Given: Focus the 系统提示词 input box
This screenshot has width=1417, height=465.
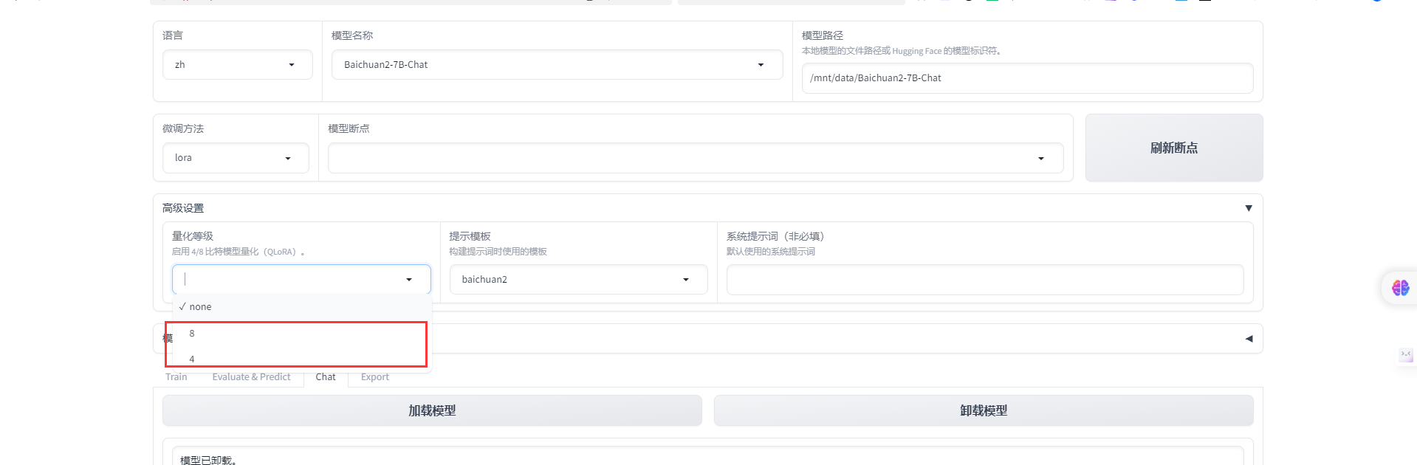Looking at the screenshot, I should (984, 280).
